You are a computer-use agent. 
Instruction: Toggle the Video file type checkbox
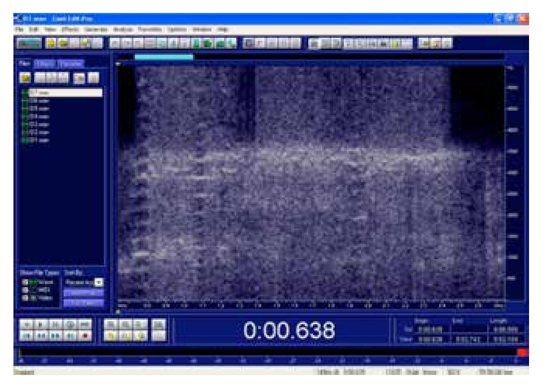point(24,298)
